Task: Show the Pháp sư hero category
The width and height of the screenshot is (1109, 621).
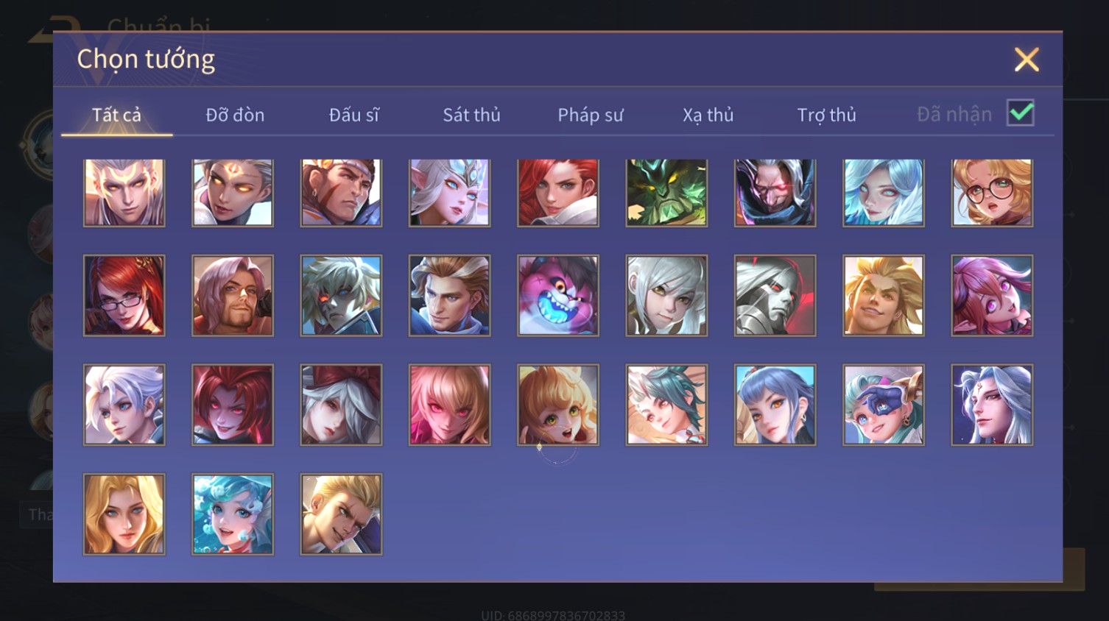Action: 590,115
